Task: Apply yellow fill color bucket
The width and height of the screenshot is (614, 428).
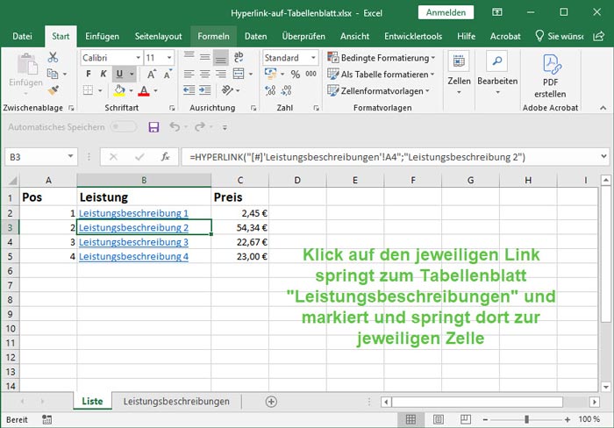Action: pyautogui.click(x=119, y=90)
